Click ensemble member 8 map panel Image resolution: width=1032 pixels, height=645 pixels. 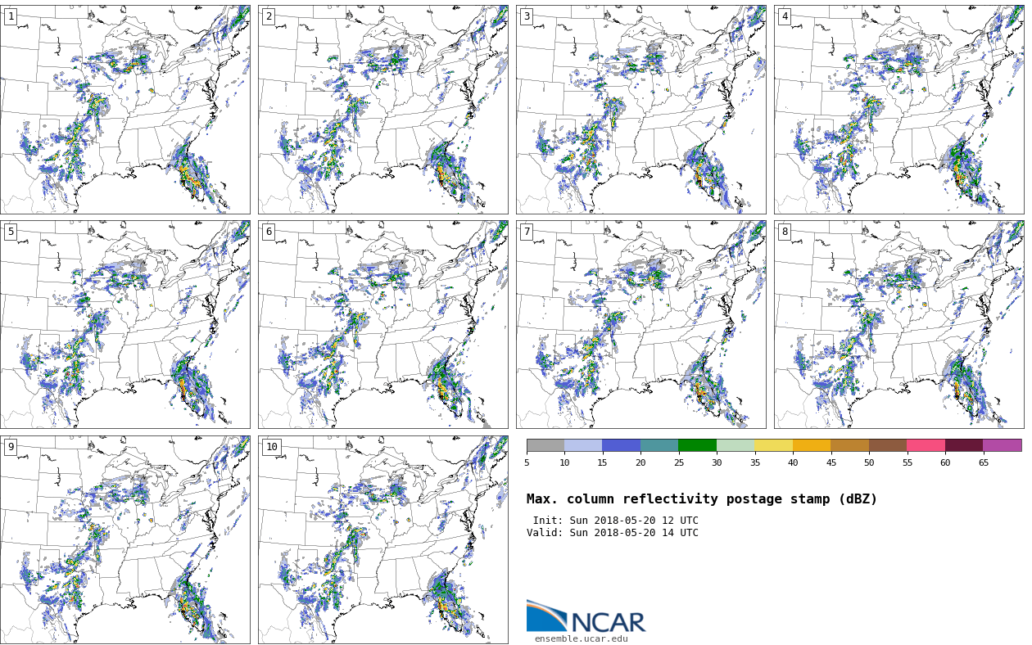pyautogui.click(x=898, y=324)
